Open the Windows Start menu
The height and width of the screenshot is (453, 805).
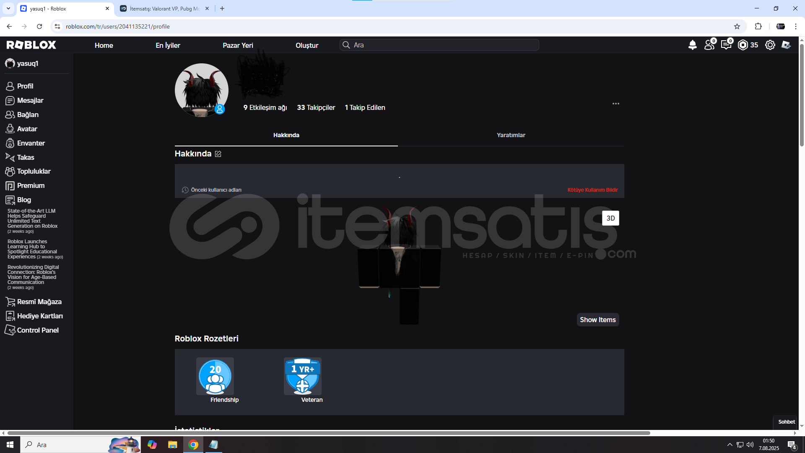(10, 445)
